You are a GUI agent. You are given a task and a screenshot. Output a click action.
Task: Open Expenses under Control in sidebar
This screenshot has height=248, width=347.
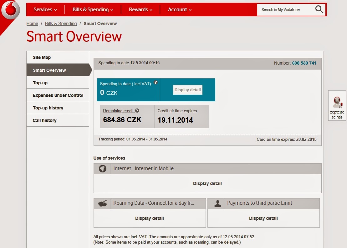pyautogui.click(x=58, y=95)
